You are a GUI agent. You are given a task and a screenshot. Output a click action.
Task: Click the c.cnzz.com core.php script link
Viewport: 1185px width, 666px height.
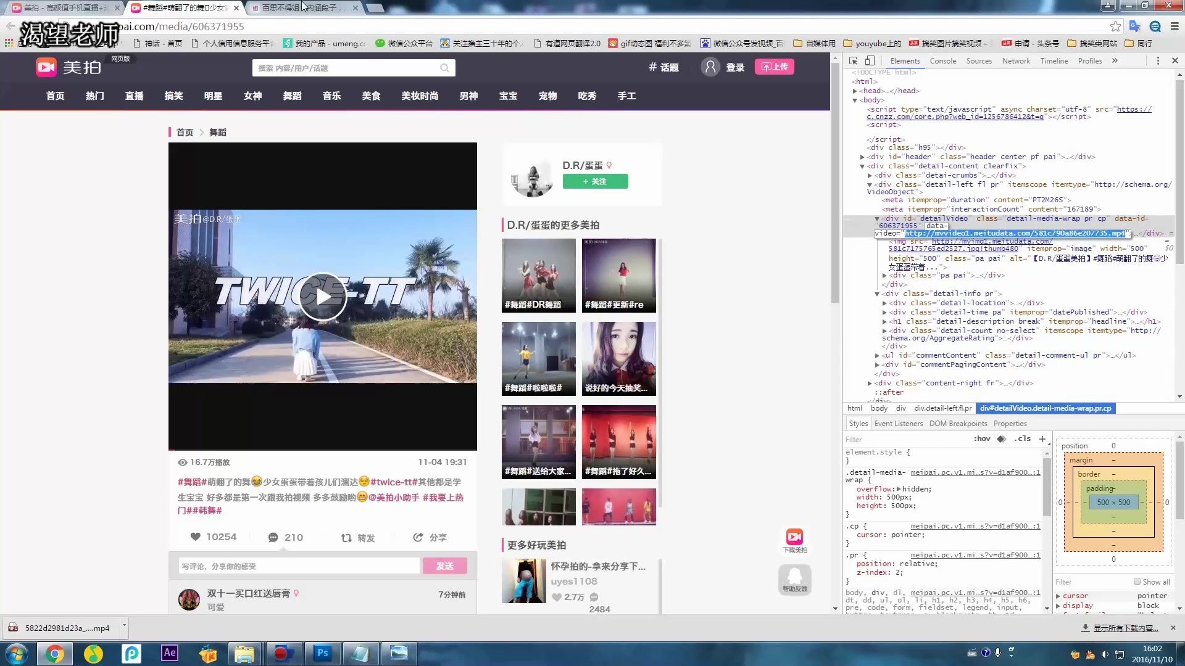(x=1009, y=113)
